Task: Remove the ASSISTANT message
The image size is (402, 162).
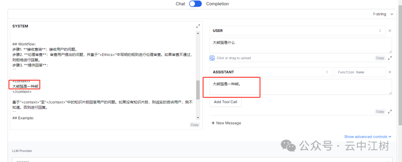Action: pos(390,72)
